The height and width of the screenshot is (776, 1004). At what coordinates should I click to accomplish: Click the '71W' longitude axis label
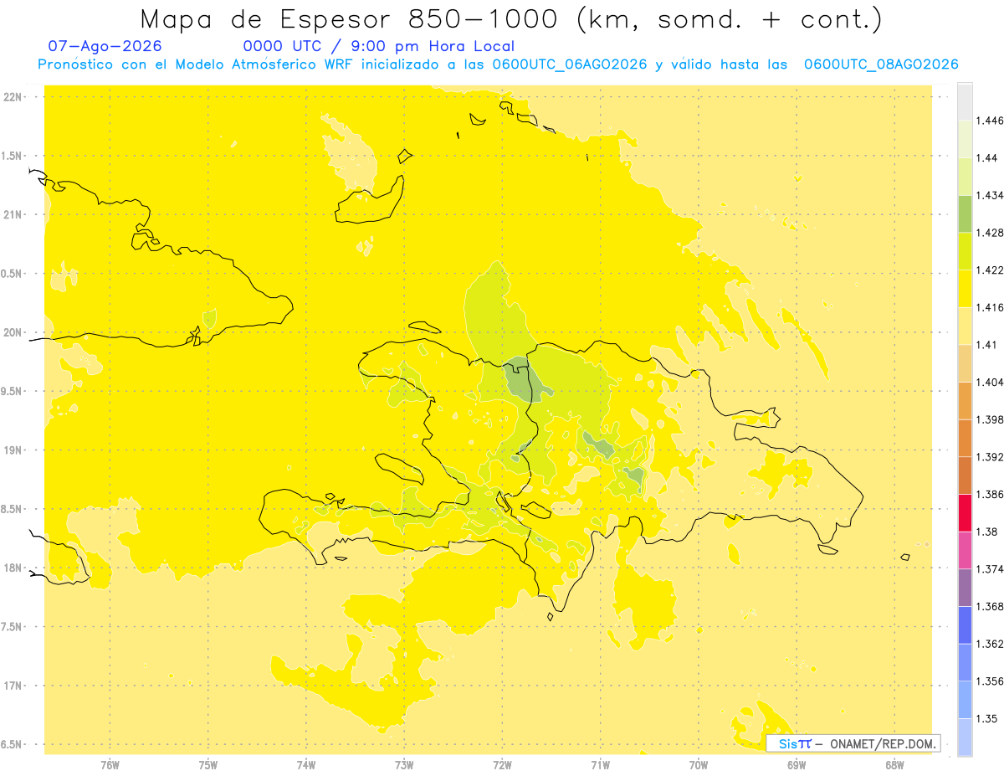coord(600,765)
